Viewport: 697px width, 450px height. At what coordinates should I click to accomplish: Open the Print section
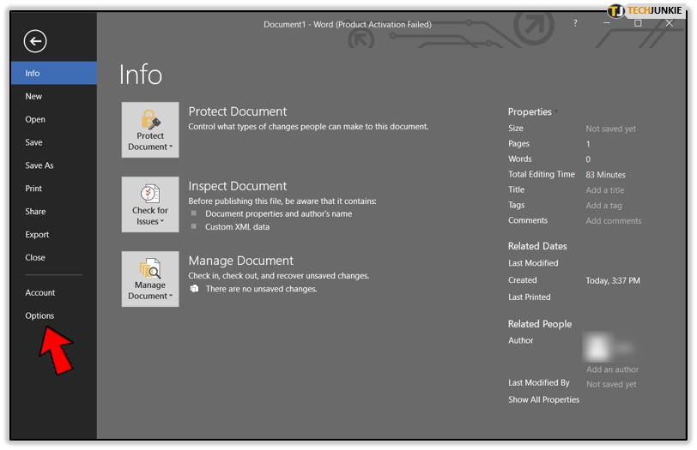point(54,189)
